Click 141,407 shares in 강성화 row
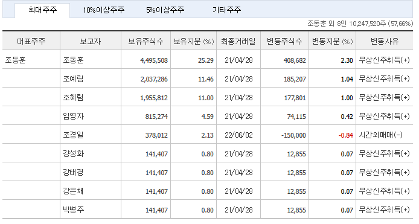The image size is (419, 224). 156,154
